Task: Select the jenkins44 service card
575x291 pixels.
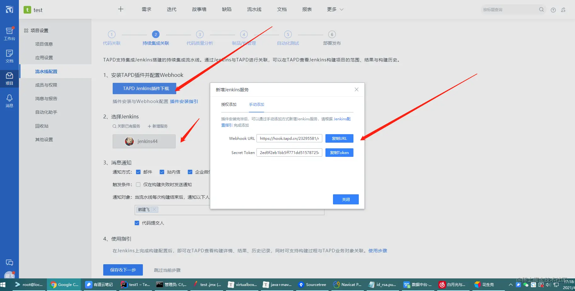Action: click(144, 141)
